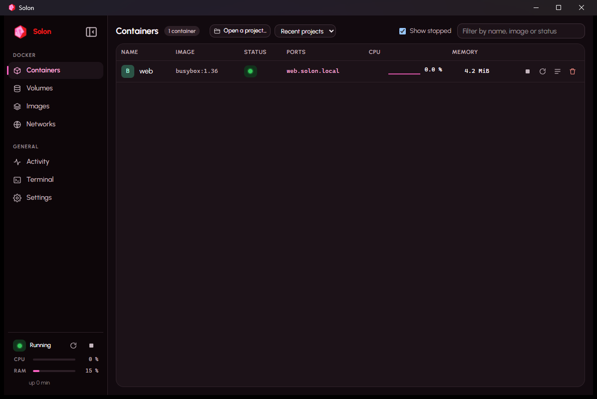View logs of the web container
Image resolution: width=597 pixels, height=399 pixels.
pos(558,71)
